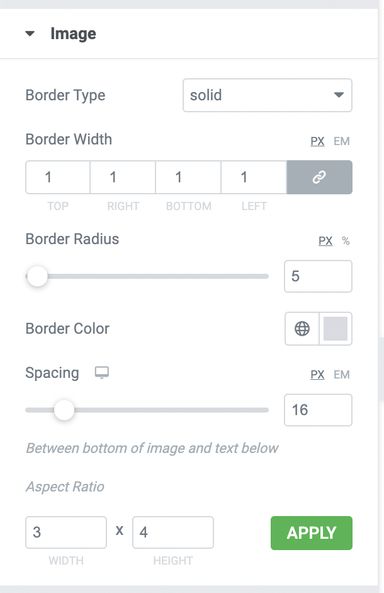The height and width of the screenshot is (593, 384).
Task: Collapse the Image section arrow
Action: point(30,33)
